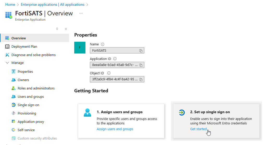This screenshot has height=145, width=267.
Task: Click the Custom security attributes icon
Action: [x=14, y=138]
